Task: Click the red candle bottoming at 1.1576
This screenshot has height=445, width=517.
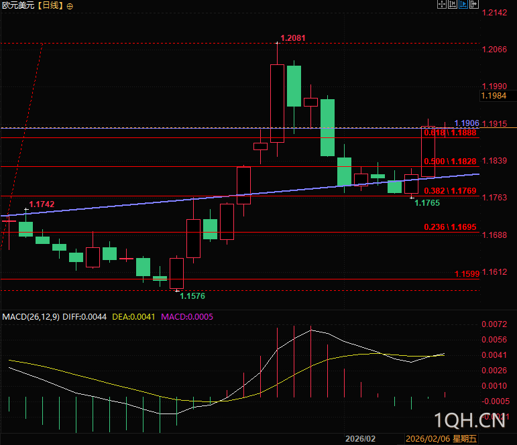Action: coord(177,273)
